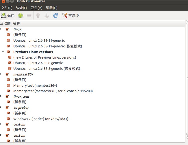Click the green plus add icon
Screen dimensions: 188x145
[x=21, y=16]
